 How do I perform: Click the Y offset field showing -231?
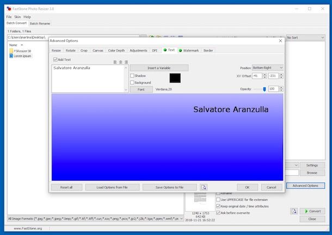point(273,76)
